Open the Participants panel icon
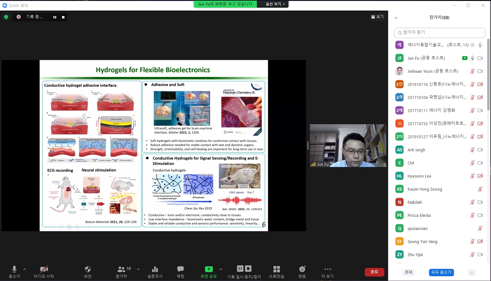 coord(121,269)
